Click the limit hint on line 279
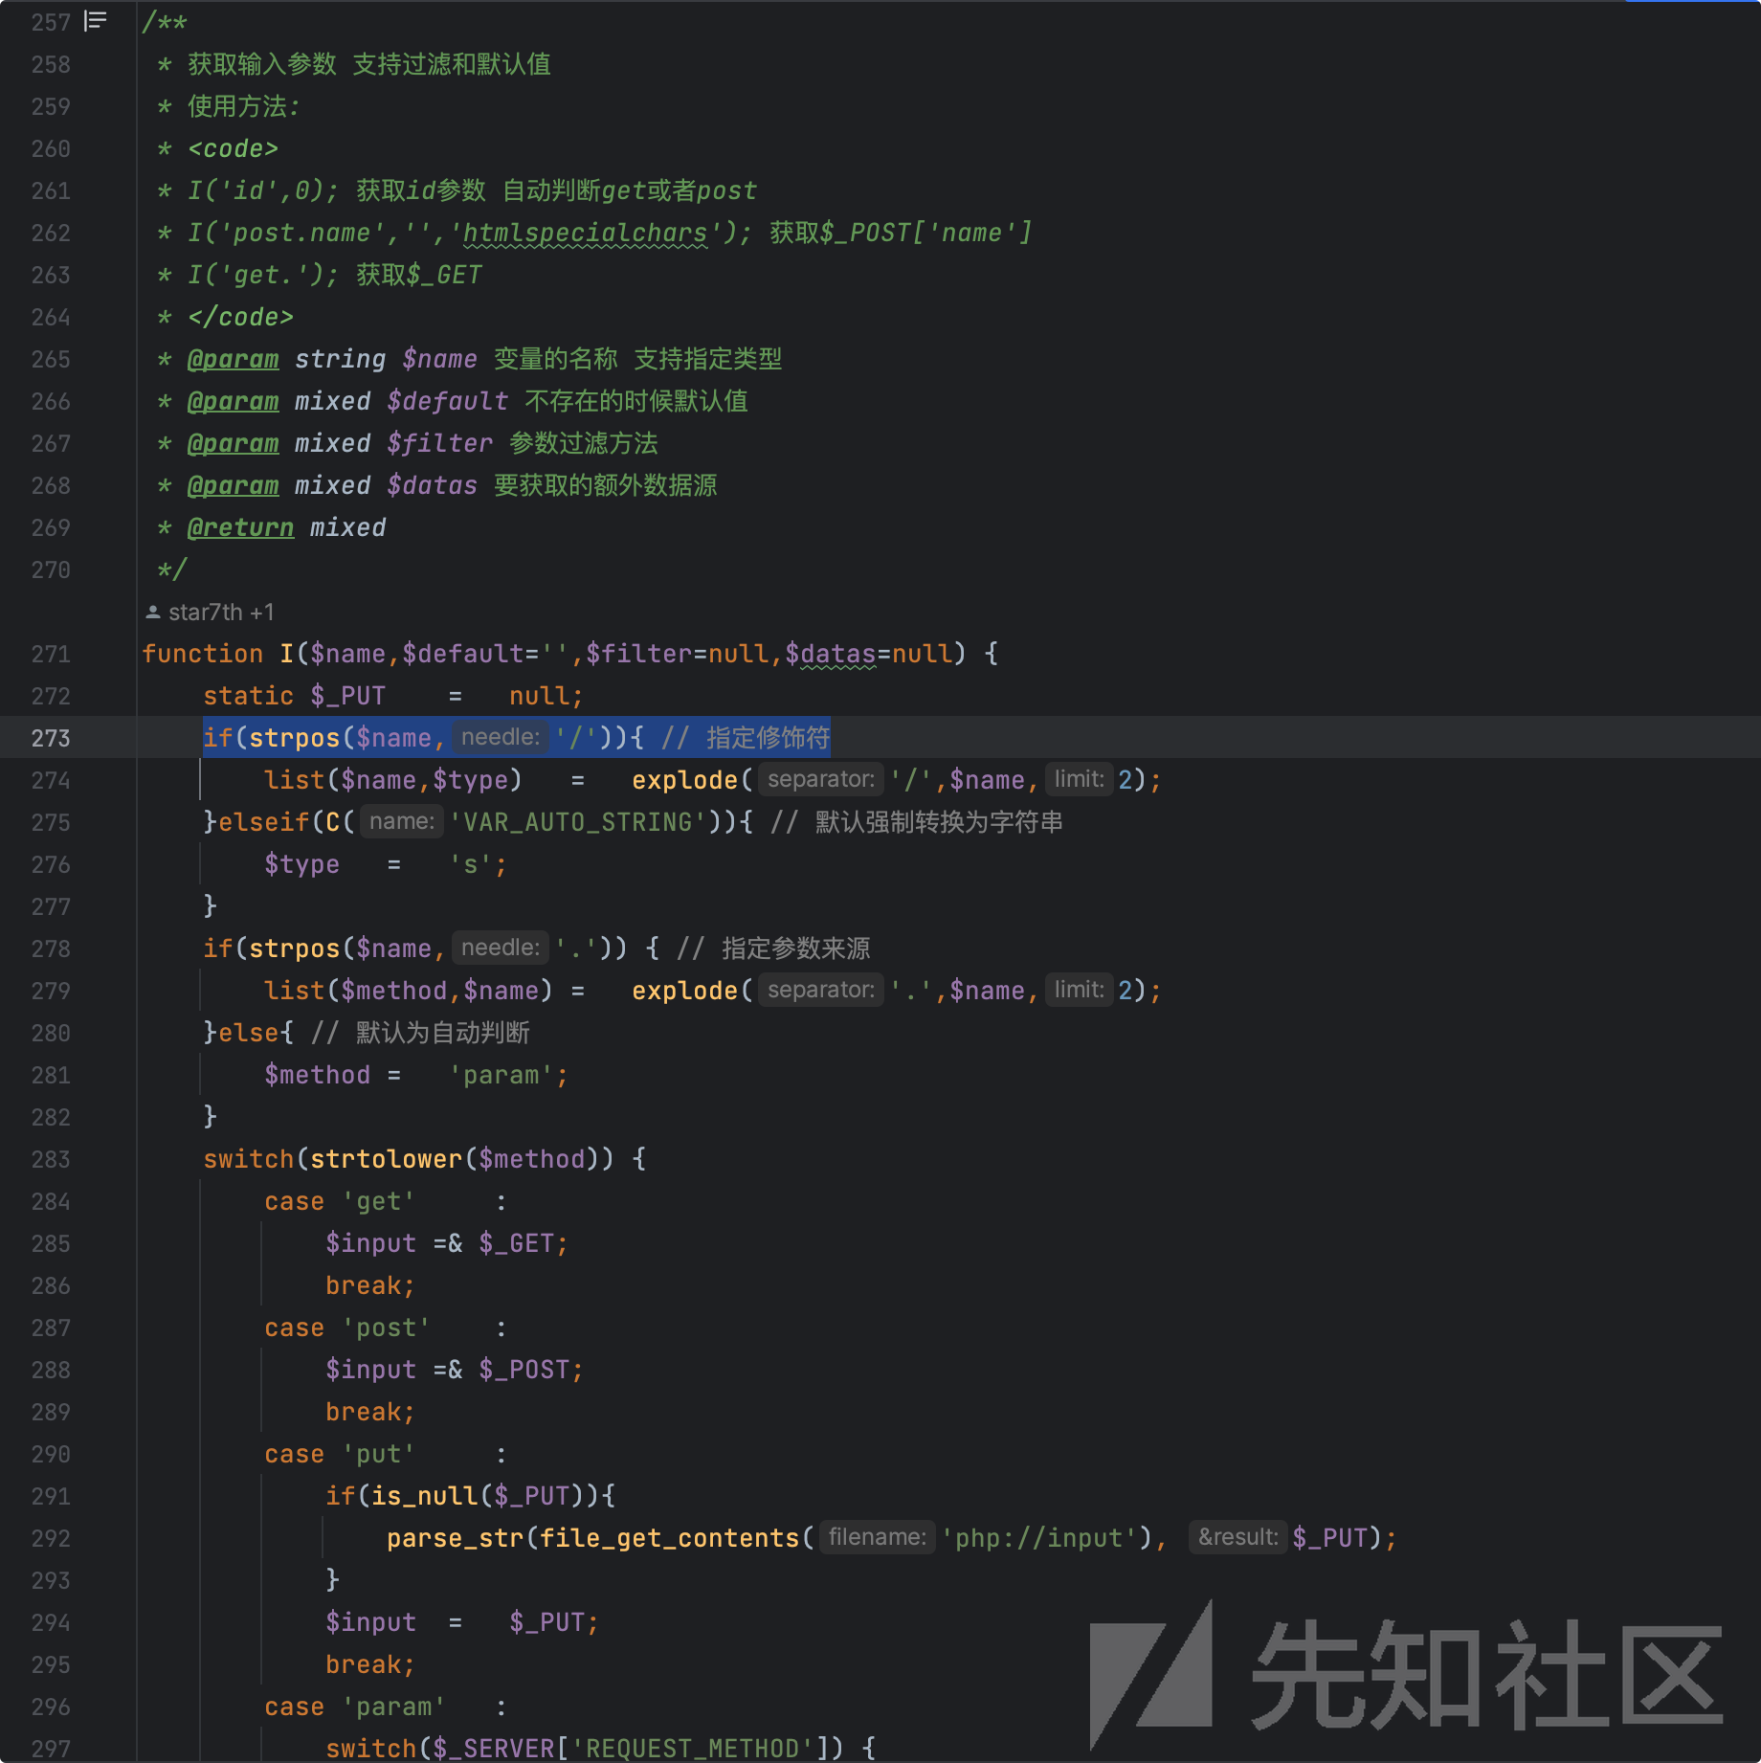 [x=1080, y=990]
